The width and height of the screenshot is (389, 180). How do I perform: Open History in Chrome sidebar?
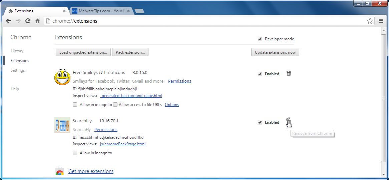17,51
